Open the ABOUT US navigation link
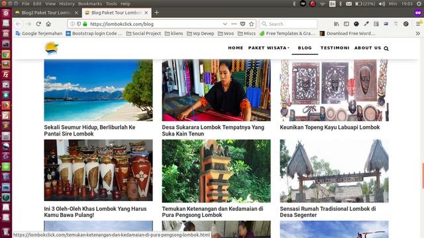Screen dimensions: 424x238 click(368, 48)
